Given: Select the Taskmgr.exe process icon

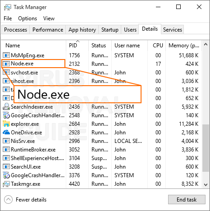Looking at the screenshot, I should pos(6,184).
